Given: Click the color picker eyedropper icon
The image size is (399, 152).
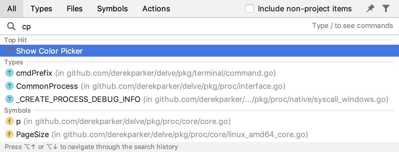Looking at the screenshot, I should coord(10,51).
